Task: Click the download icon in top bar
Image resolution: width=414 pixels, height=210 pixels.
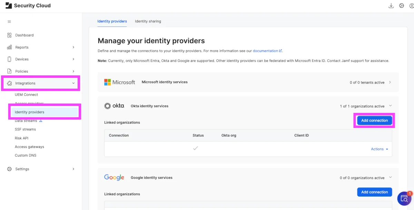Action: click(x=391, y=6)
